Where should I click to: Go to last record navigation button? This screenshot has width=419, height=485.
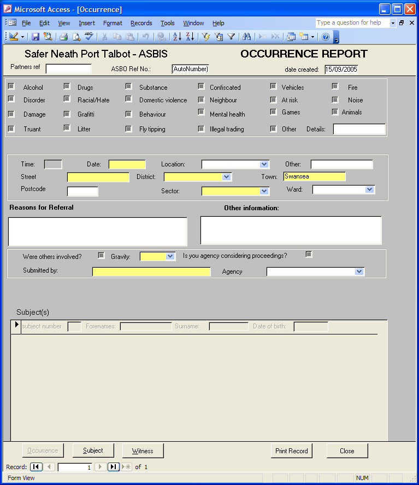pos(113,467)
